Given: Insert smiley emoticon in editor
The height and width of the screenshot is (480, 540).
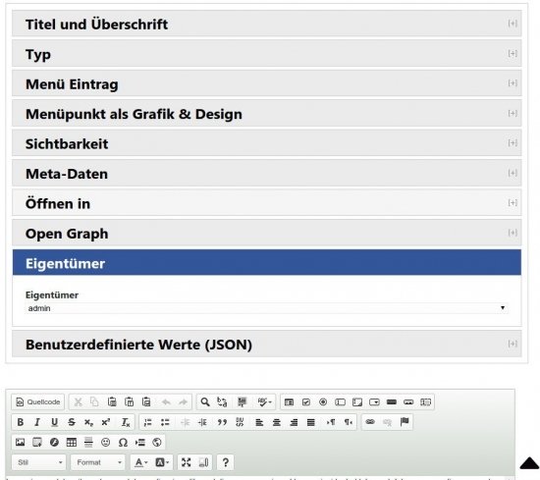Looking at the screenshot, I should tap(105, 442).
